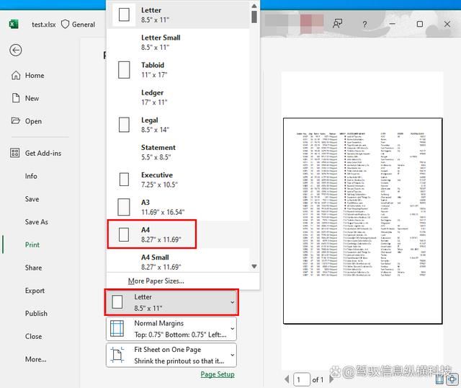The width and height of the screenshot is (461, 388).
Task: Click the paper icon beside the A3 option
Action: pyautogui.click(x=124, y=207)
